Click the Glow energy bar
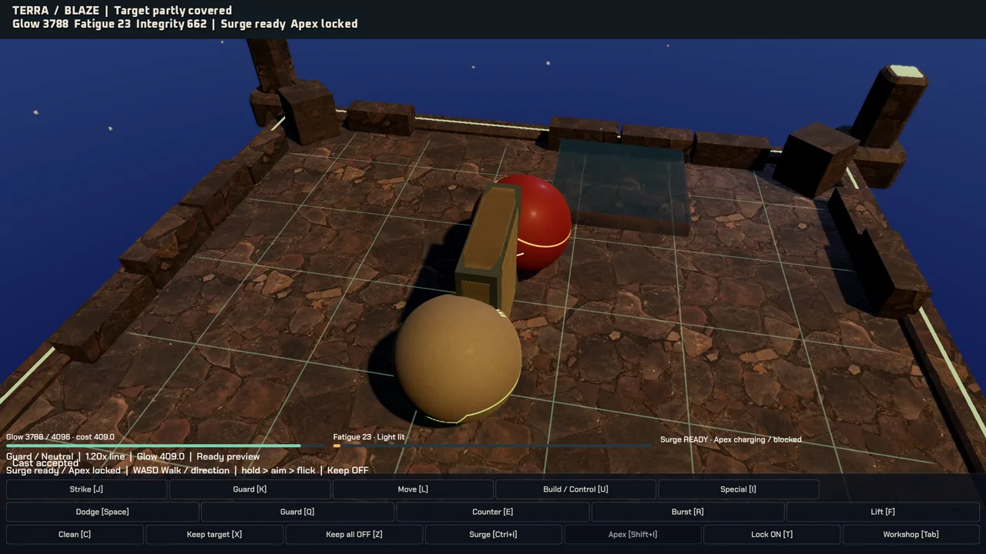 coord(166,446)
